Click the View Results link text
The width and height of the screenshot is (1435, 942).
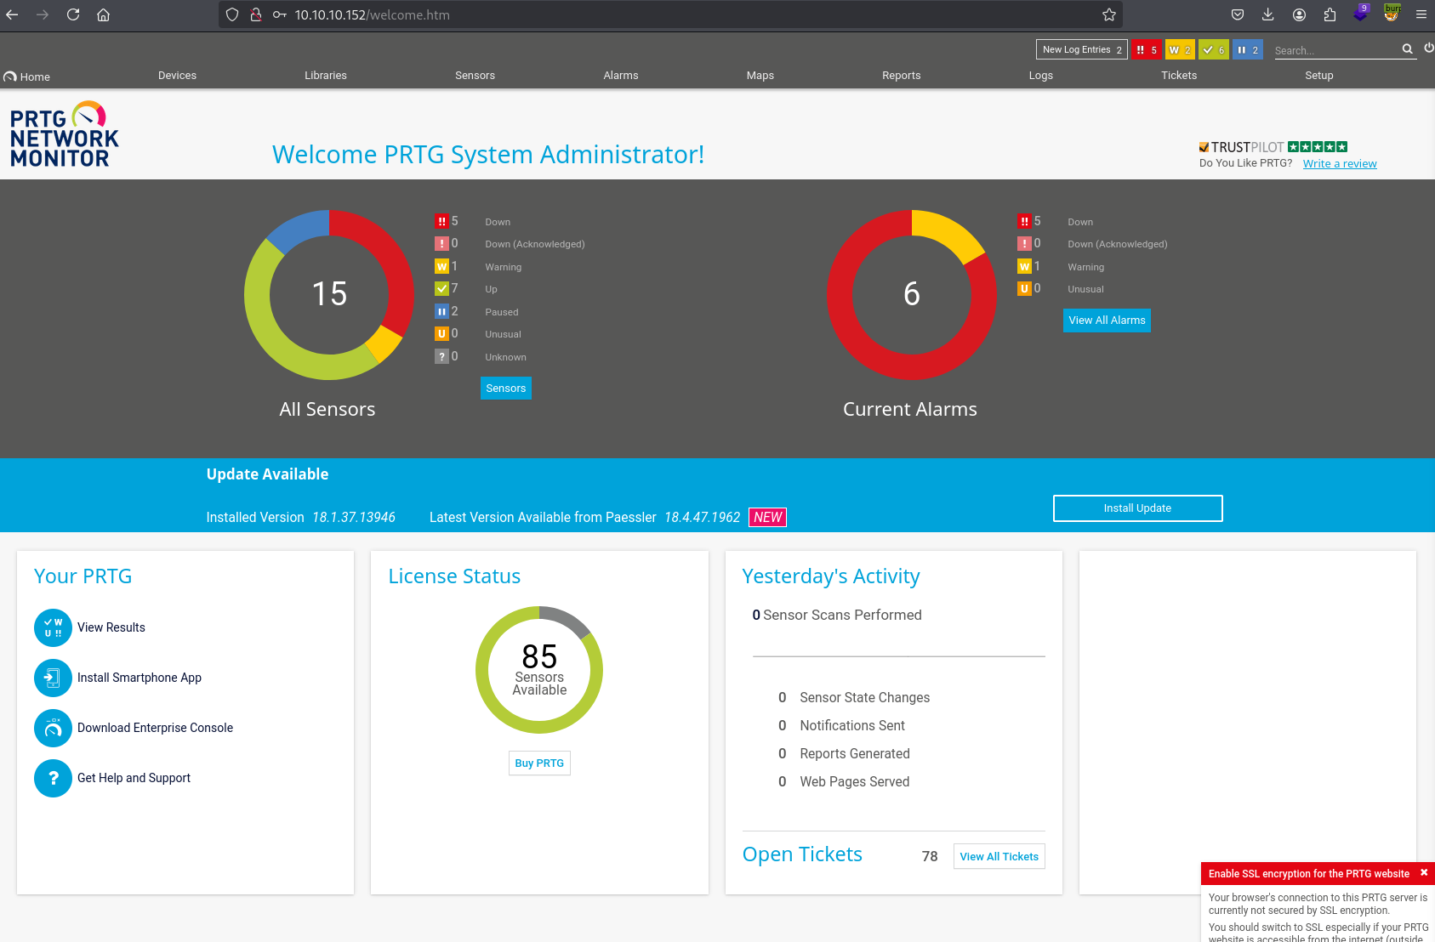111,627
